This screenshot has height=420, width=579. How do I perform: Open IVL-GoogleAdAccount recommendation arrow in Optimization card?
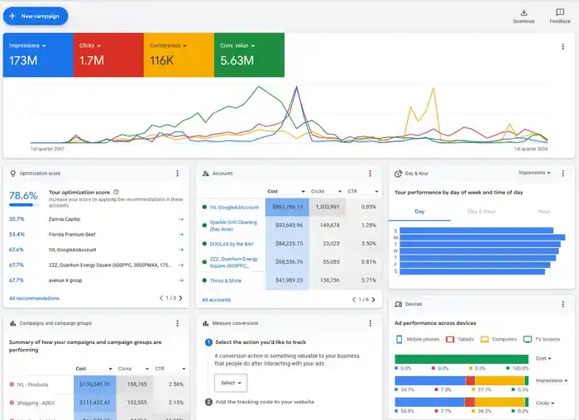tap(181, 250)
